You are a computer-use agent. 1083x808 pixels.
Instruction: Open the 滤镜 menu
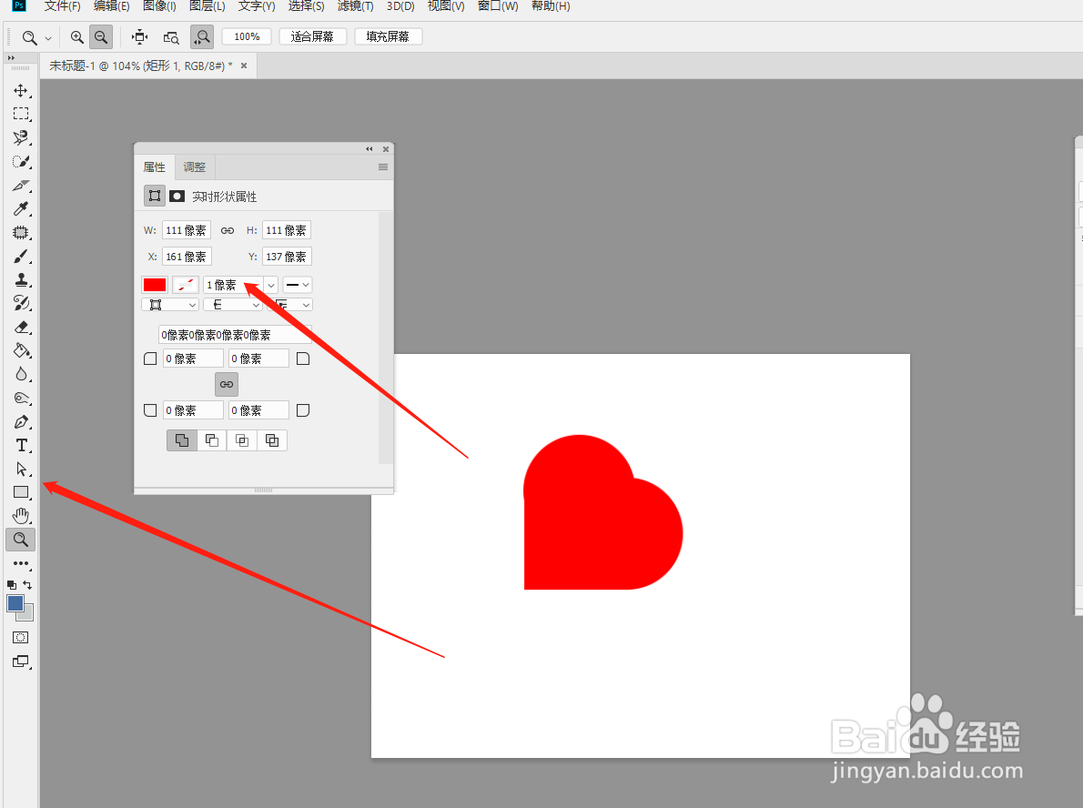[355, 6]
